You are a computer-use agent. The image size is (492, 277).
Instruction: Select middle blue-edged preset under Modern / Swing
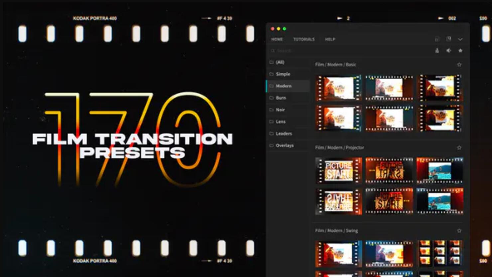pyautogui.click(x=389, y=254)
